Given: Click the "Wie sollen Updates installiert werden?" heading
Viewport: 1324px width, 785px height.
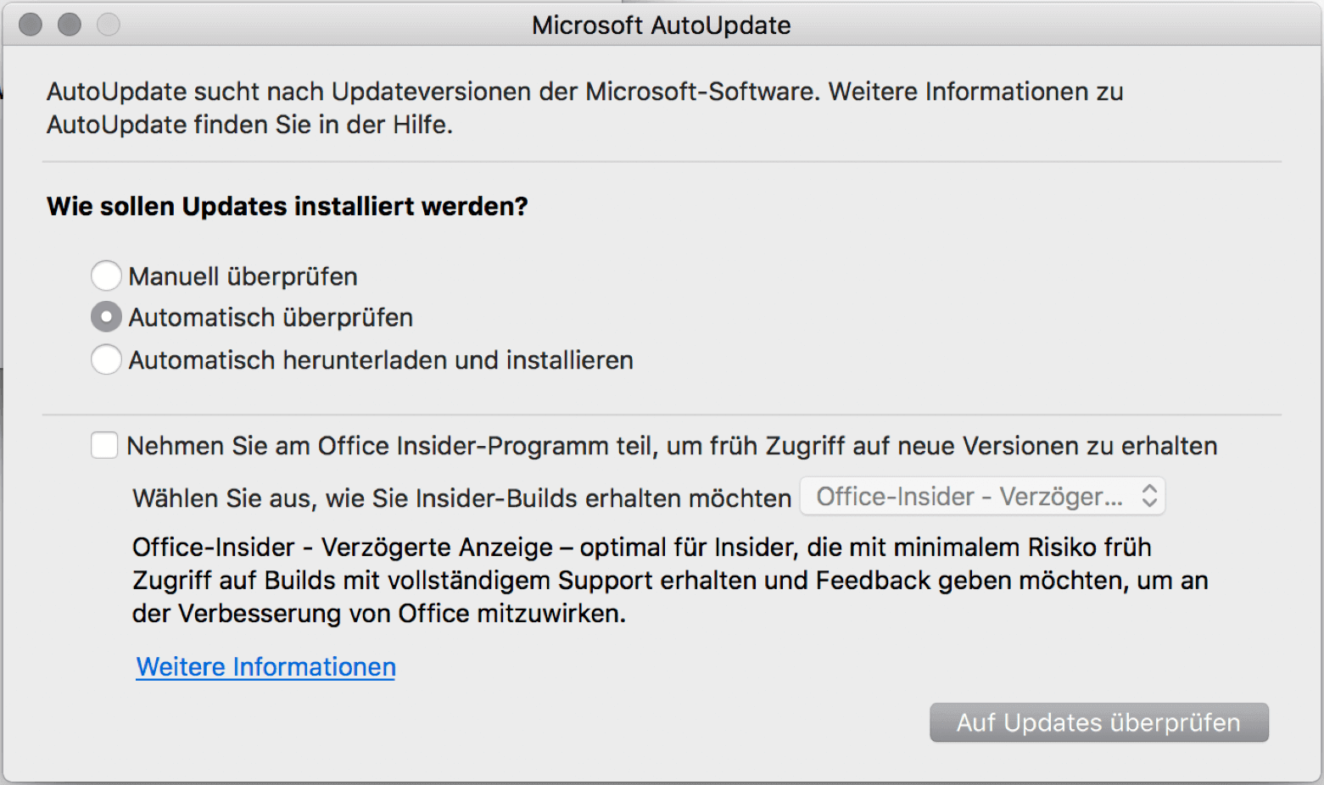Looking at the screenshot, I should click(x=287, y=206).
